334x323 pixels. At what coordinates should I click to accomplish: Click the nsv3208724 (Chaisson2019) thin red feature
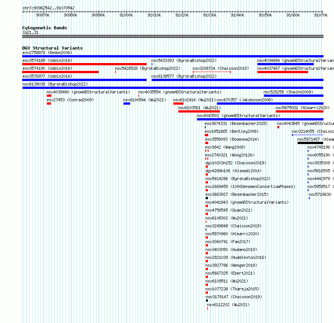click(212, 72)
